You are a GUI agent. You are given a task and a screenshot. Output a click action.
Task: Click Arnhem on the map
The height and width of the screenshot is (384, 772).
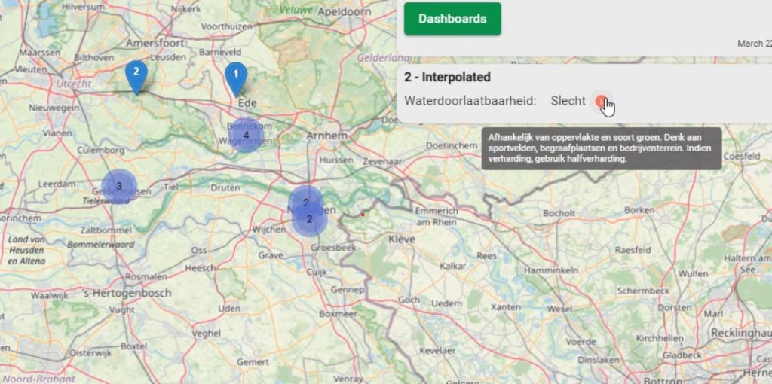[x=327, y=136]
